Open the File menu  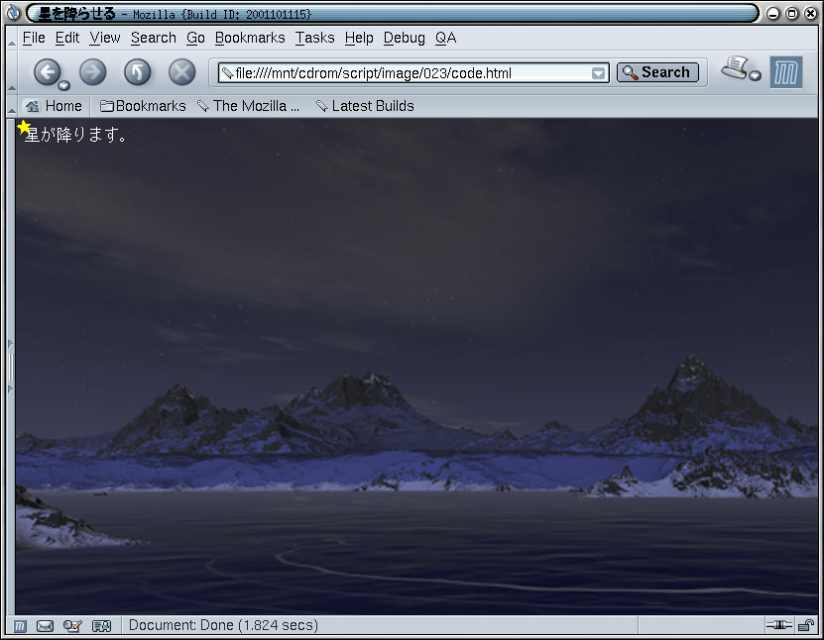34,38
